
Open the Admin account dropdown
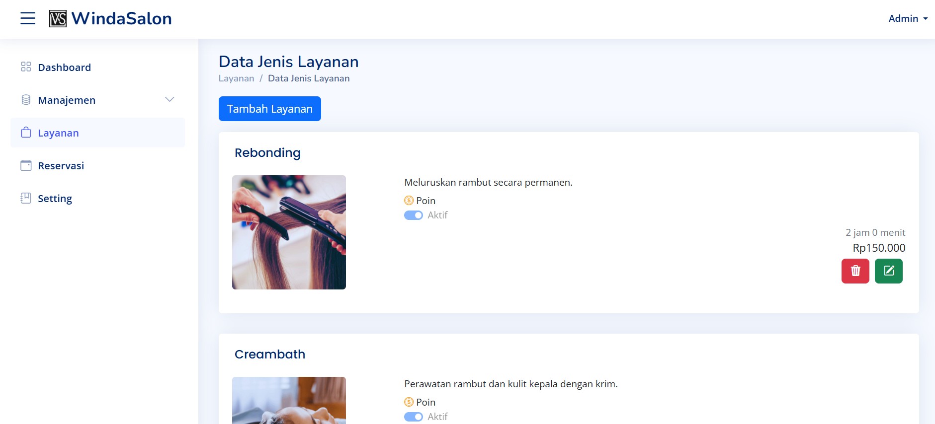(908, 18)
